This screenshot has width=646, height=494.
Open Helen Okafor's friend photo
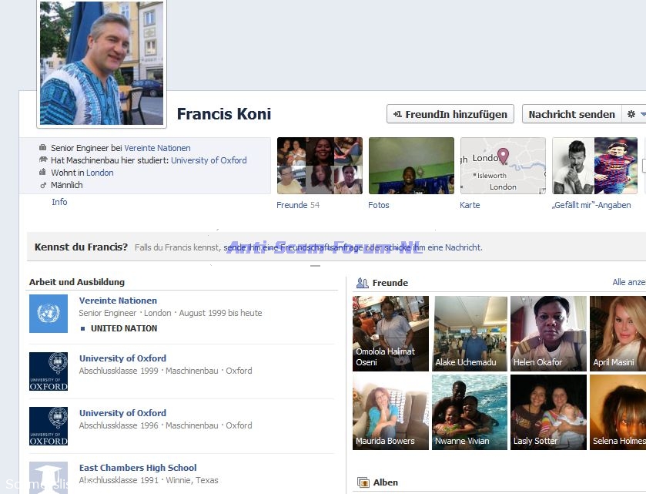pyautogui.click(x=548, y=333)
